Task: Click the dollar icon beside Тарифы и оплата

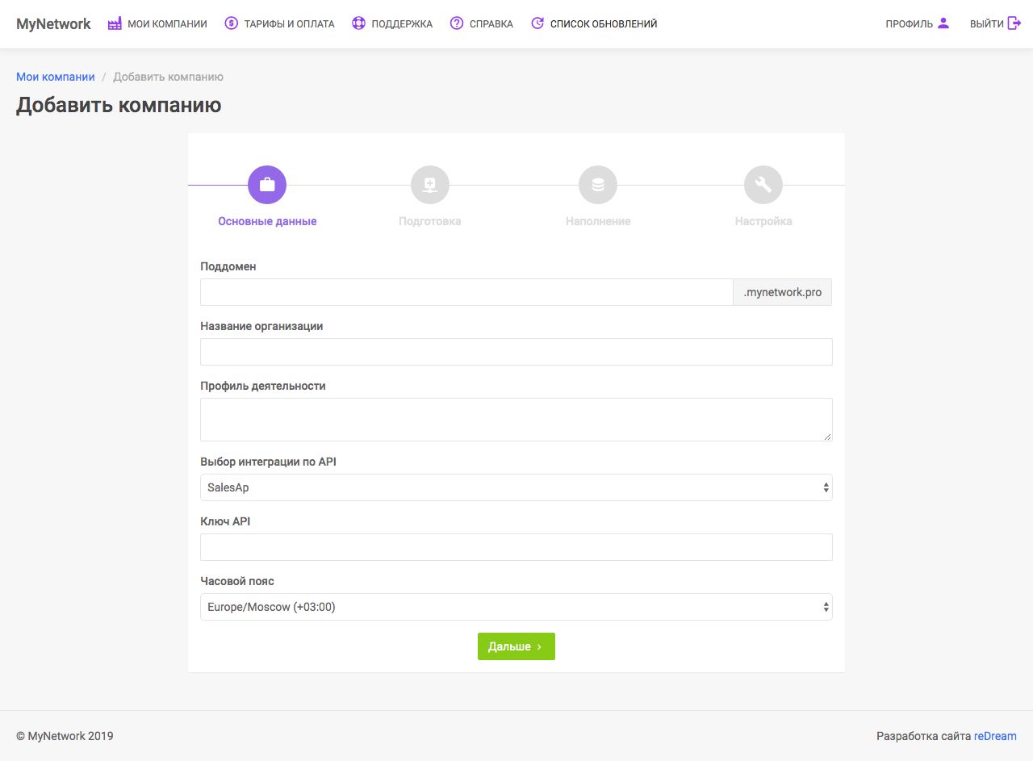Action: click(231, 23)
